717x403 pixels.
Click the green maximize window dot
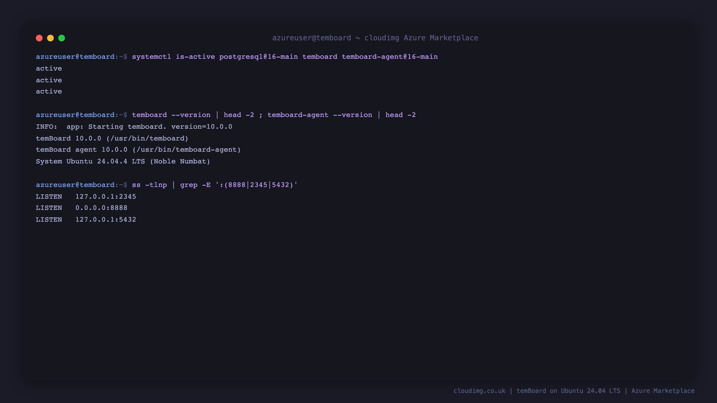pyautogui.click(x=62, y=38)
